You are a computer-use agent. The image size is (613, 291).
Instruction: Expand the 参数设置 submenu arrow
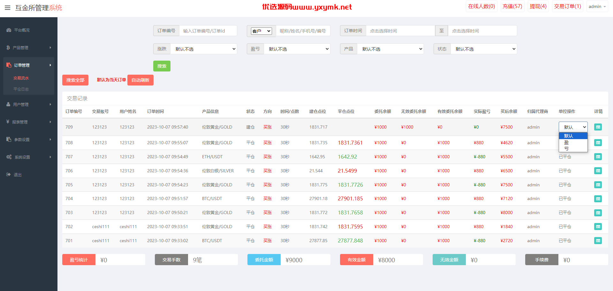(x=50, y=139)
